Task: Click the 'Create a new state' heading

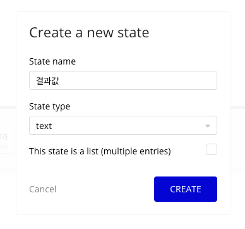Action: click(x=89, y=32)
